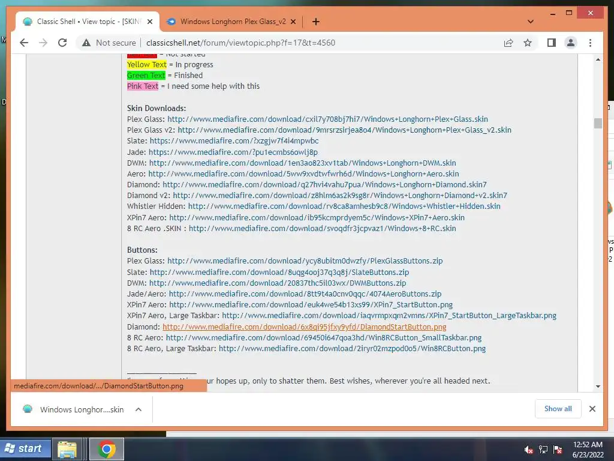The height and width of the screenshot is (461, 614).
Task: Open DiamondStartButton.png link
Action: pyautogui.click(x=304, y=327)
